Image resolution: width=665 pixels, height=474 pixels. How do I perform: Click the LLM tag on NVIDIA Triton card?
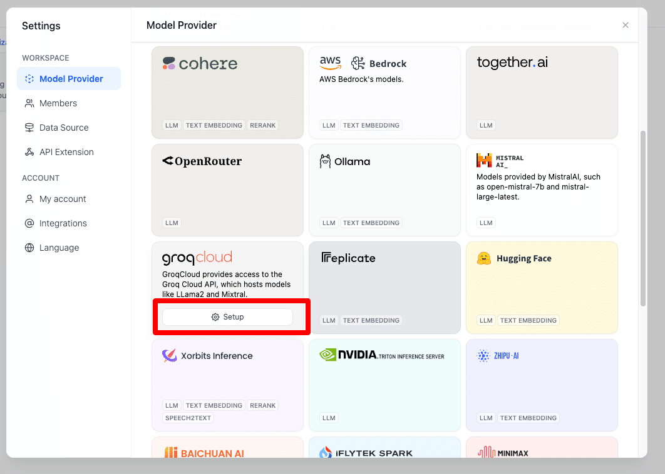329,418
